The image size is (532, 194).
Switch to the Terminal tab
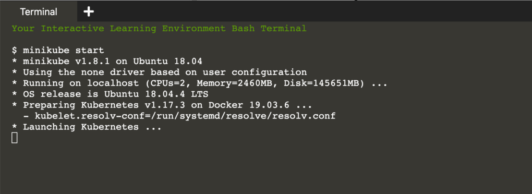pos(39,12)
